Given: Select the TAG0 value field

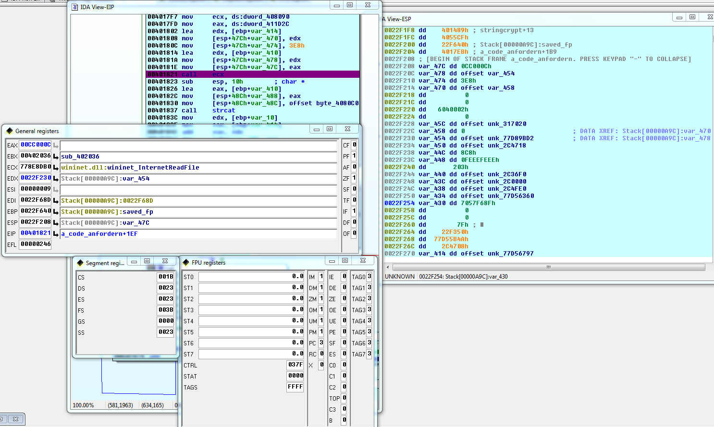Looking at the screenshot, I should [369, 277].
